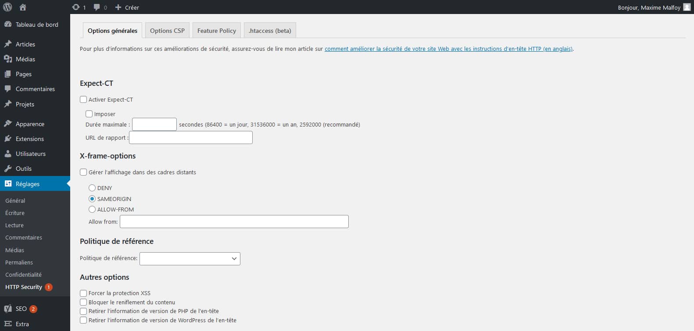Click the Extra theme icon
The image size is (694, 331).
point(8,324)
